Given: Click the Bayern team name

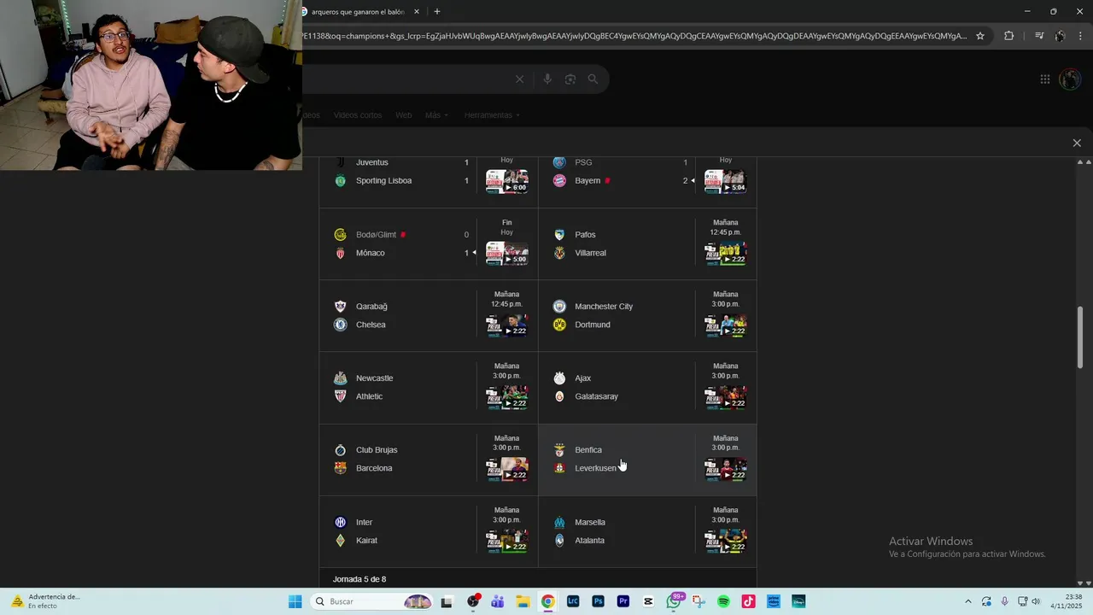Looking at the screenshot, I should [x=587, y=180].
